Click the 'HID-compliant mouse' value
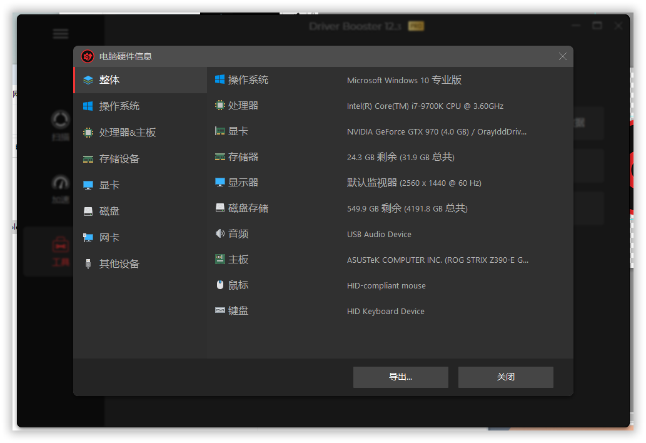The width and height of the screenshot is (646, 443). pos(386,285)
